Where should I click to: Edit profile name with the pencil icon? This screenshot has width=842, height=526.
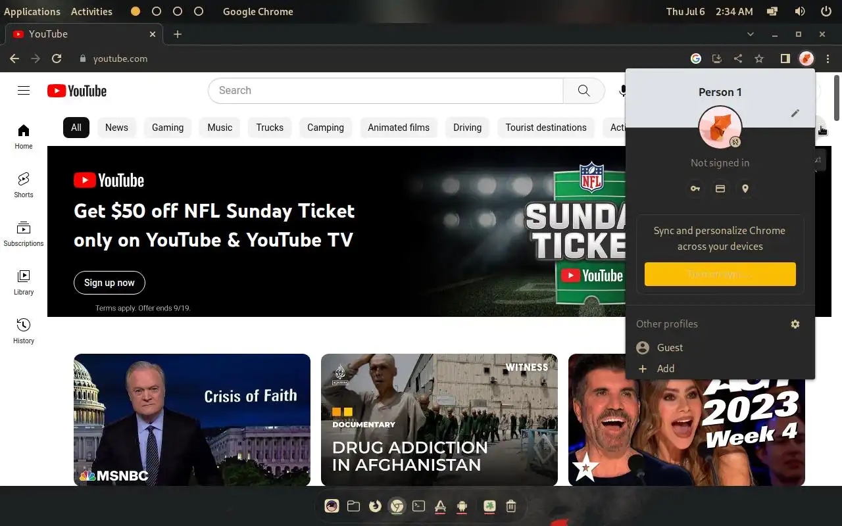pos(795,113)
